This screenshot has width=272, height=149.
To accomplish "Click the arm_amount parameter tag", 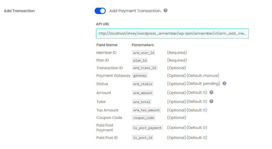I will pyautogui.click(x=143, y=93).
